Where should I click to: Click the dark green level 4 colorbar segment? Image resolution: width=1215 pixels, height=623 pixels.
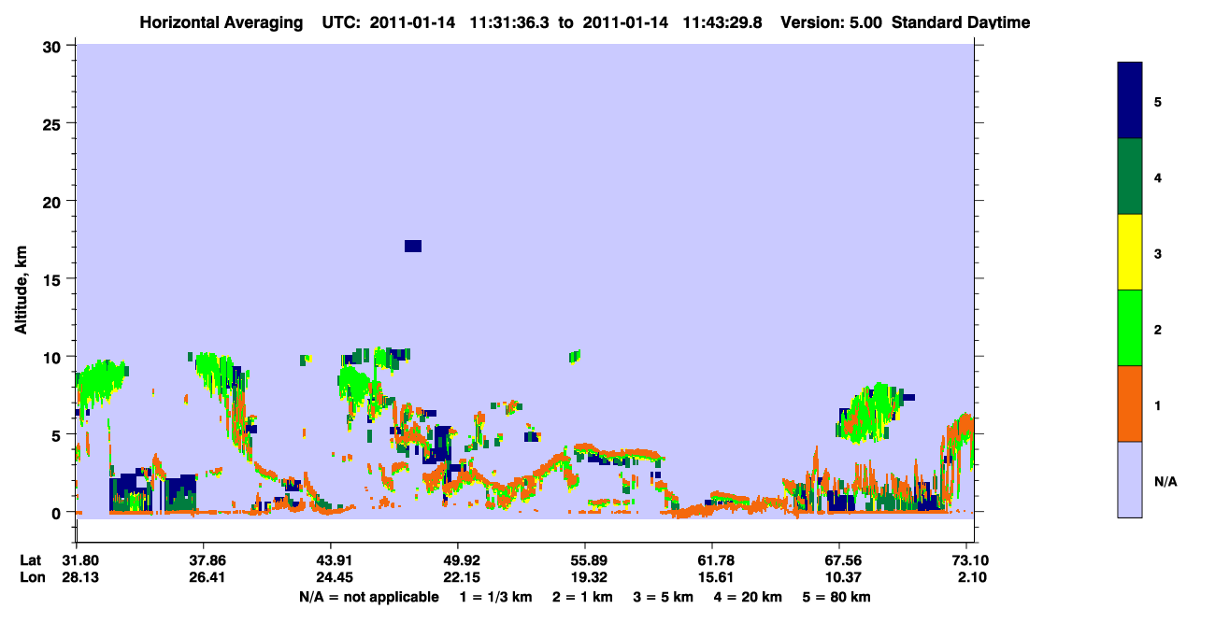point(1130,177)
